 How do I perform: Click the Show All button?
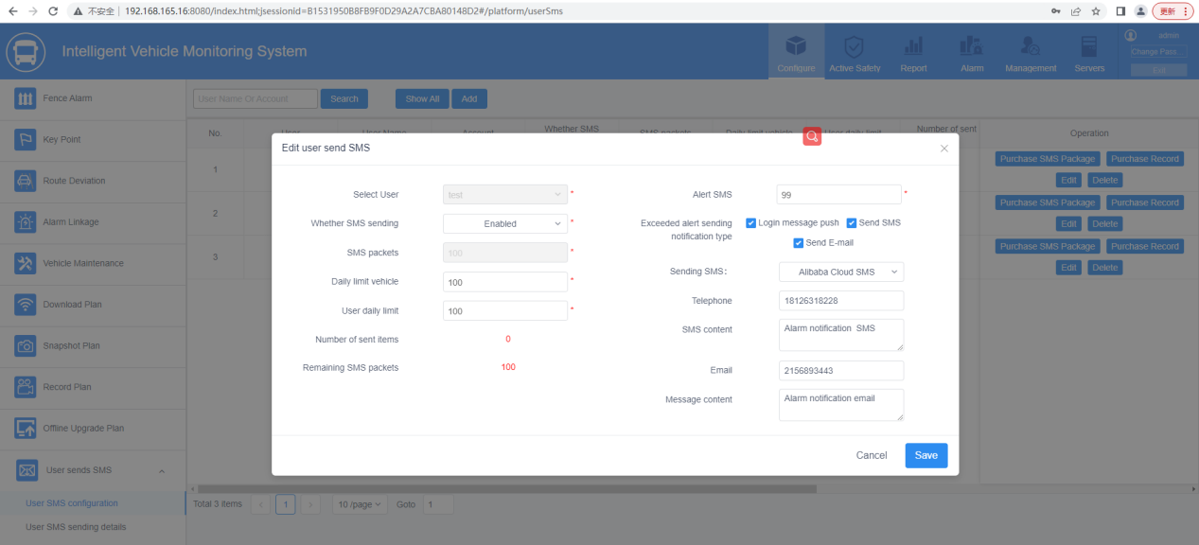(x=422, y=98)
